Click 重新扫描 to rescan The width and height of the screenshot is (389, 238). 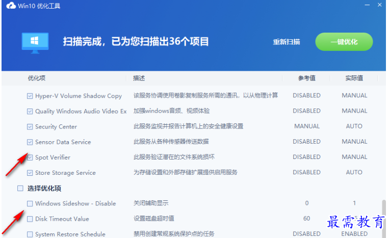click(x=287, y=42)
